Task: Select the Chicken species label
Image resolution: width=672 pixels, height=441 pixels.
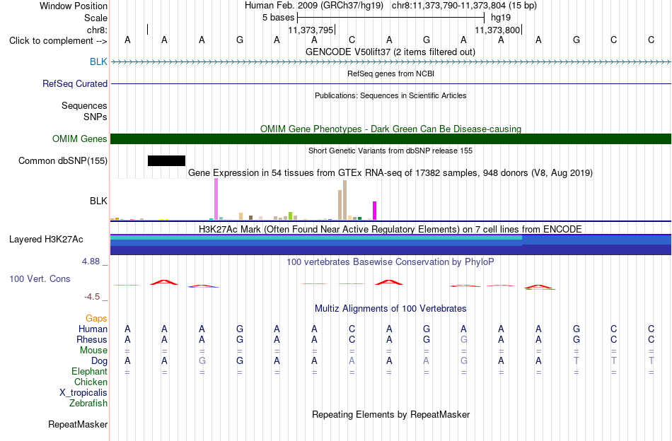Action: click(91, 382)
